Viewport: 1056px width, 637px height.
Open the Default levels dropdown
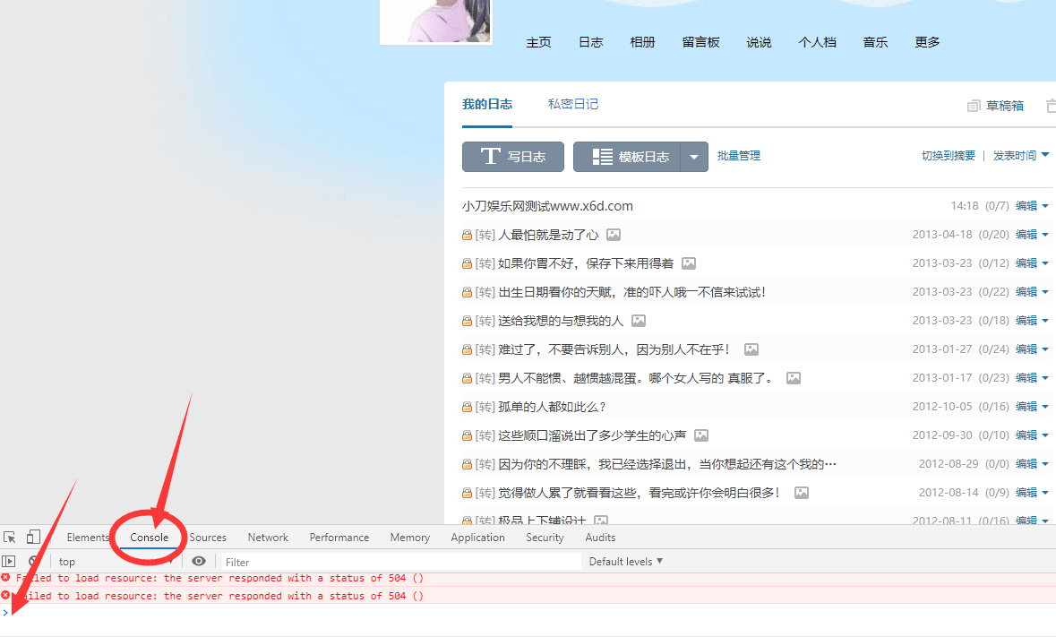624,561
